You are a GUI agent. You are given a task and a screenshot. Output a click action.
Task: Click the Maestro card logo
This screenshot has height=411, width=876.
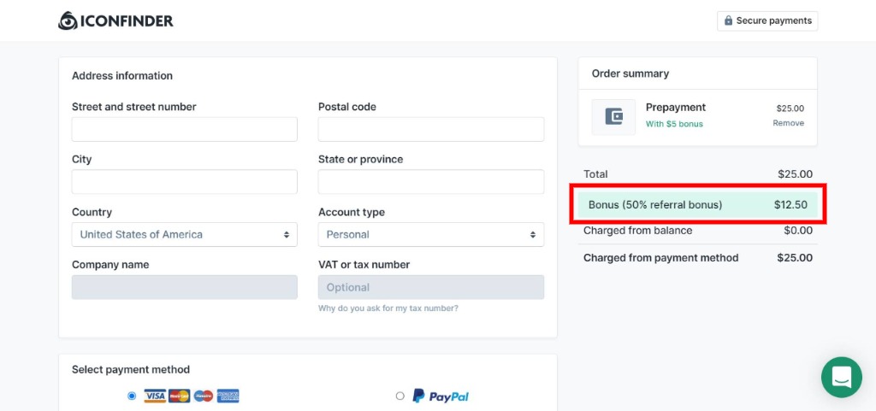click(x=204, y=396)
